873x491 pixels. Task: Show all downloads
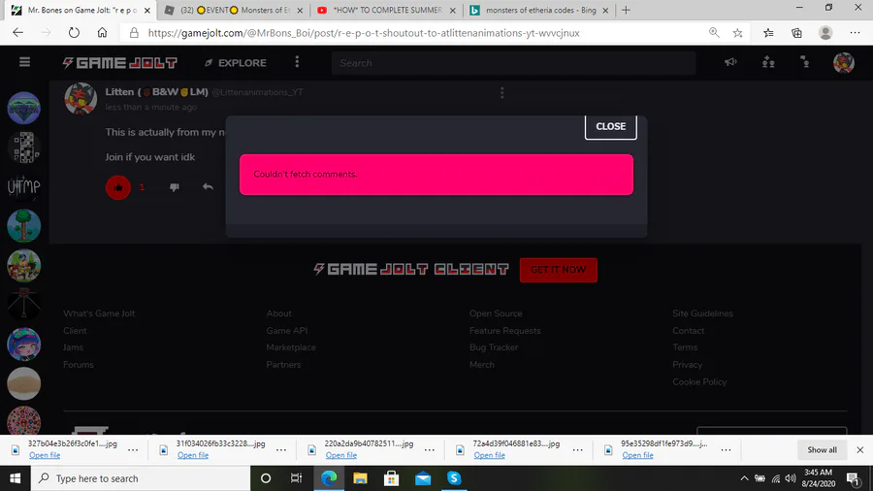coord(822,450)
